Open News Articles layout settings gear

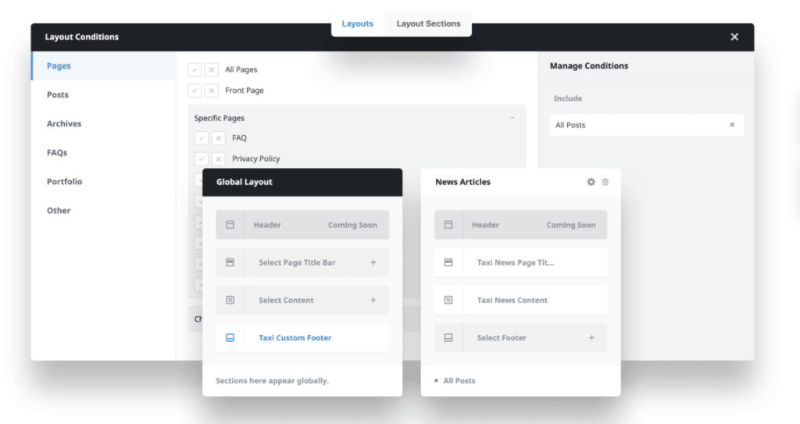[591, 182]
